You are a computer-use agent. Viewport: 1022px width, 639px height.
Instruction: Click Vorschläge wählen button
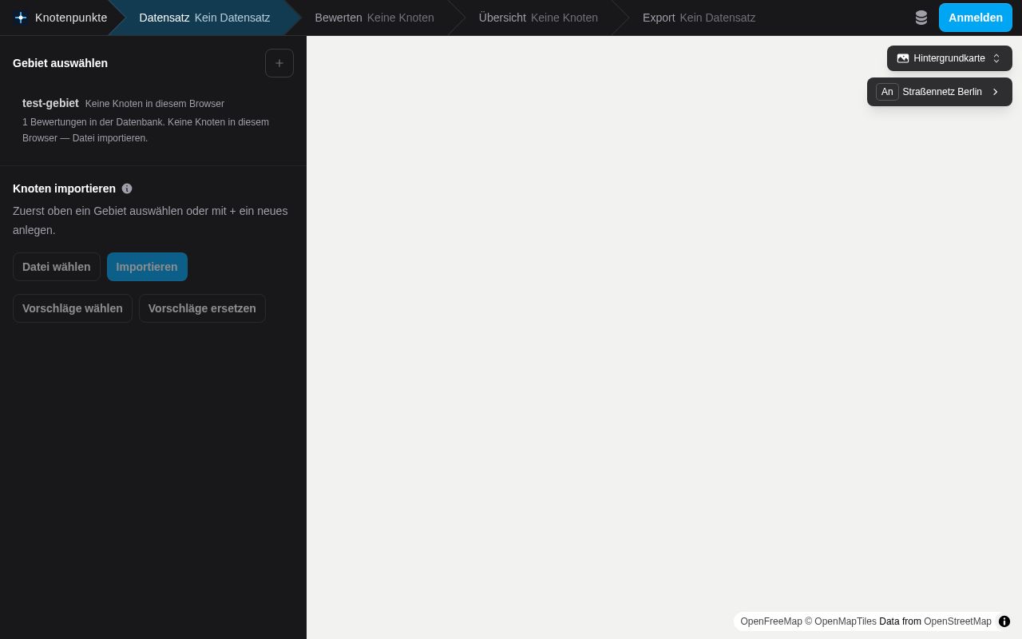(x=73, y=308)
